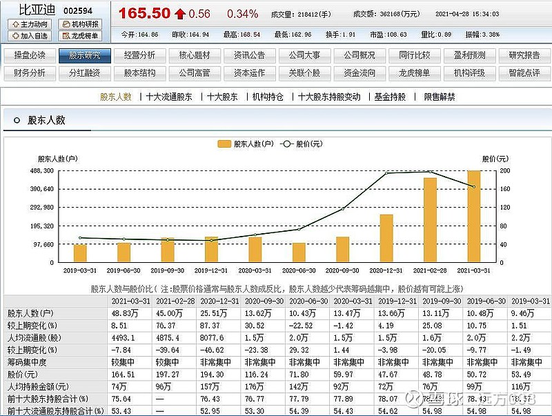Click the 2021-03-31 shareholder bar
The image size is (552, 416).
[x=474, y=216]
